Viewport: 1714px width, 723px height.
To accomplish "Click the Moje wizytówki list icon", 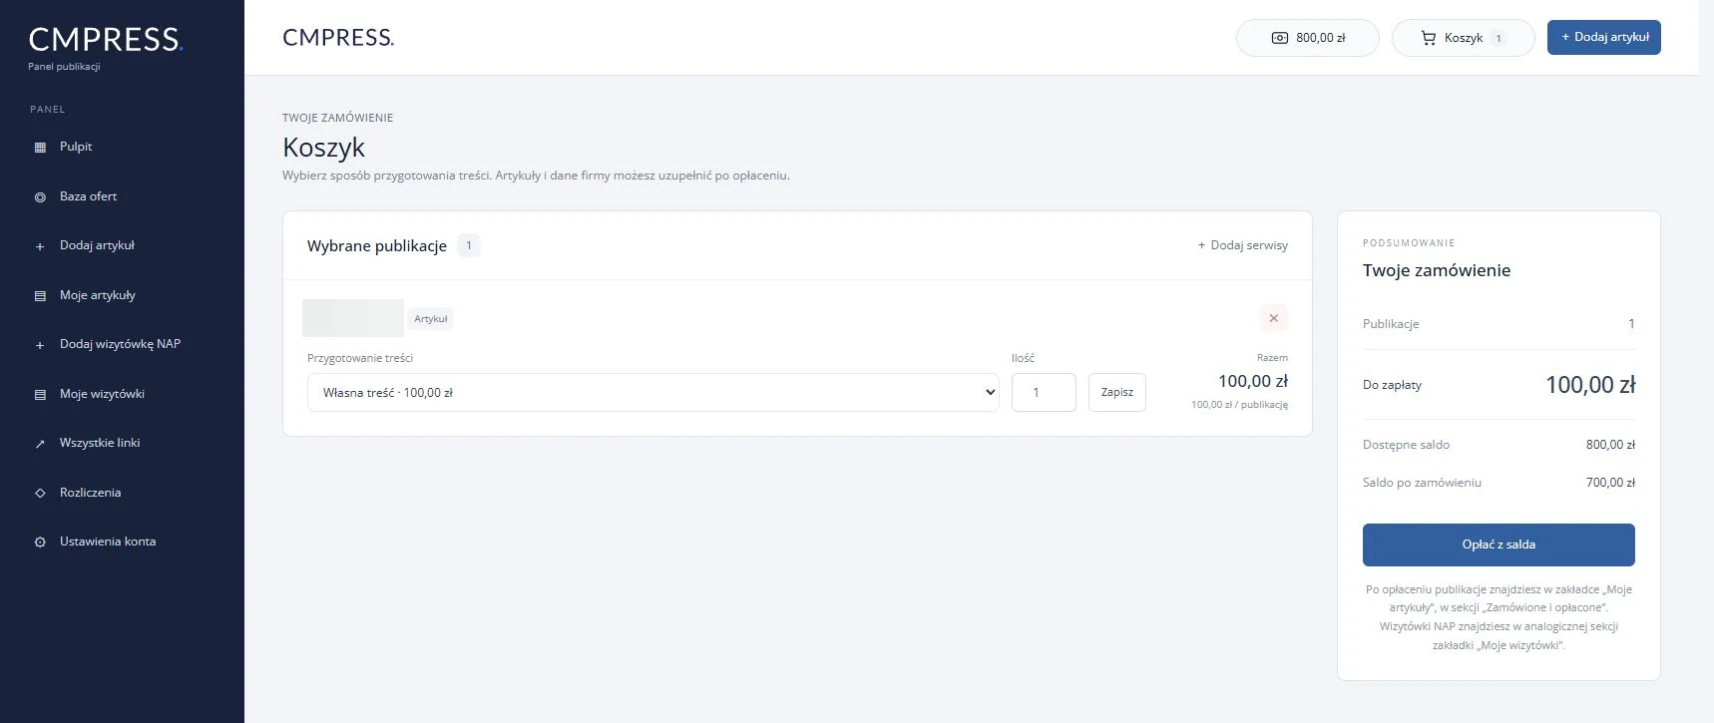I will pos(40,395).
